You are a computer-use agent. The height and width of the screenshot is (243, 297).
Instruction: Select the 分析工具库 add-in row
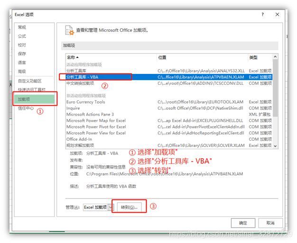(169, 71)
